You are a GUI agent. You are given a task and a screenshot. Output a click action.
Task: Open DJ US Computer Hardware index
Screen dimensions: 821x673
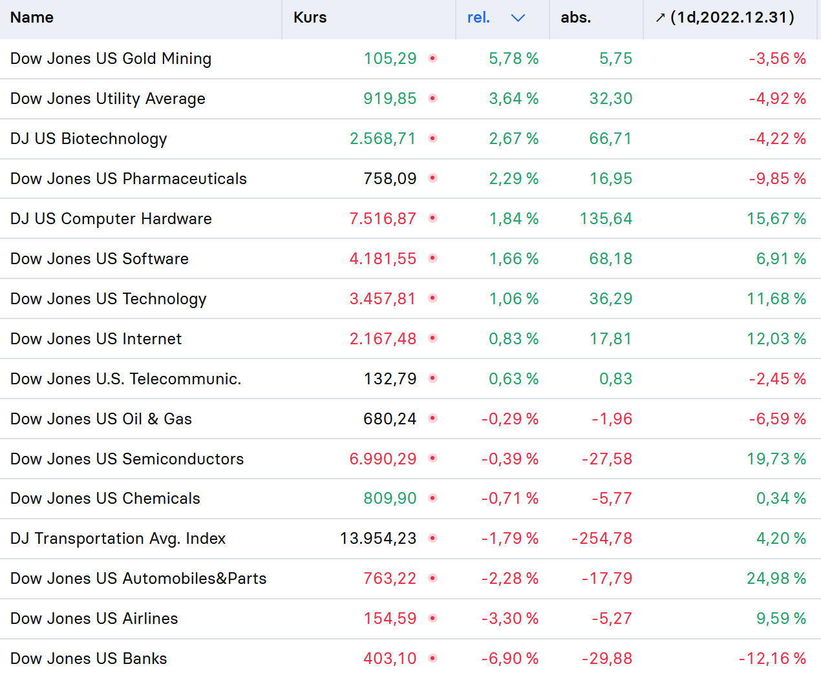click(x=111, y=219)
